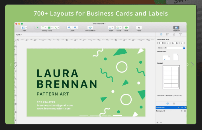Switch to the Document inspector tab
The height and width of the screenshot is (130, 202).
point(161,34)
